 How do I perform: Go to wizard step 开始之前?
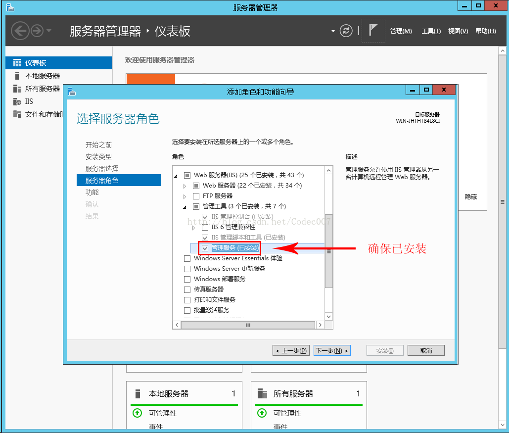[x=98, y=144]
